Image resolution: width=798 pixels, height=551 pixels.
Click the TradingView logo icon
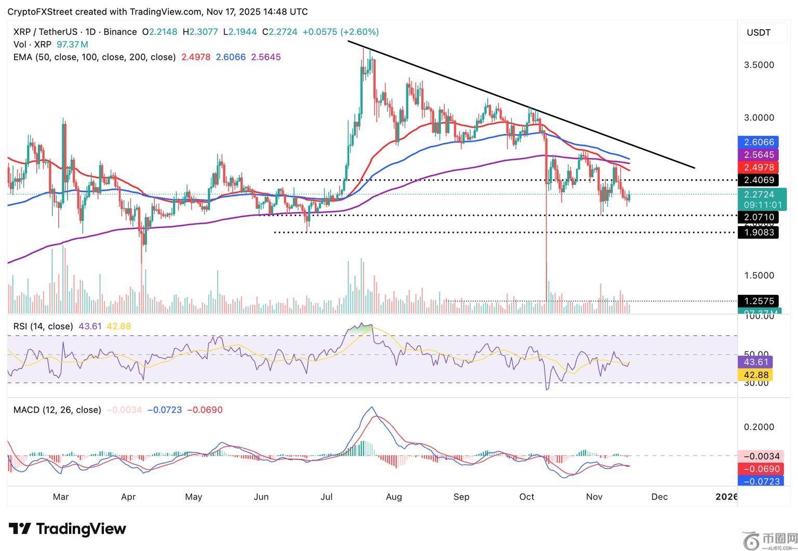(x=20, y=529)
